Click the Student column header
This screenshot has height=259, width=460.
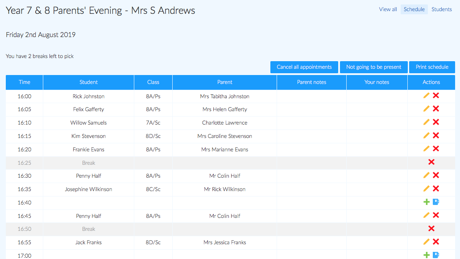89,82
